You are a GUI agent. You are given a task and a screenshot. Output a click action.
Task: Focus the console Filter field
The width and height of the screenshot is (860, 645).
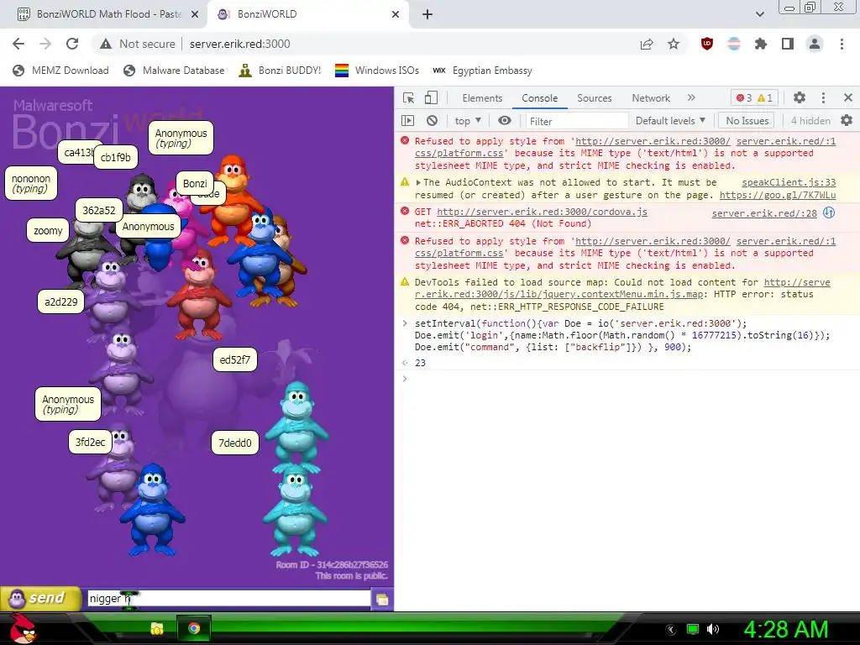pyautogui.click(x=576, y=121)
